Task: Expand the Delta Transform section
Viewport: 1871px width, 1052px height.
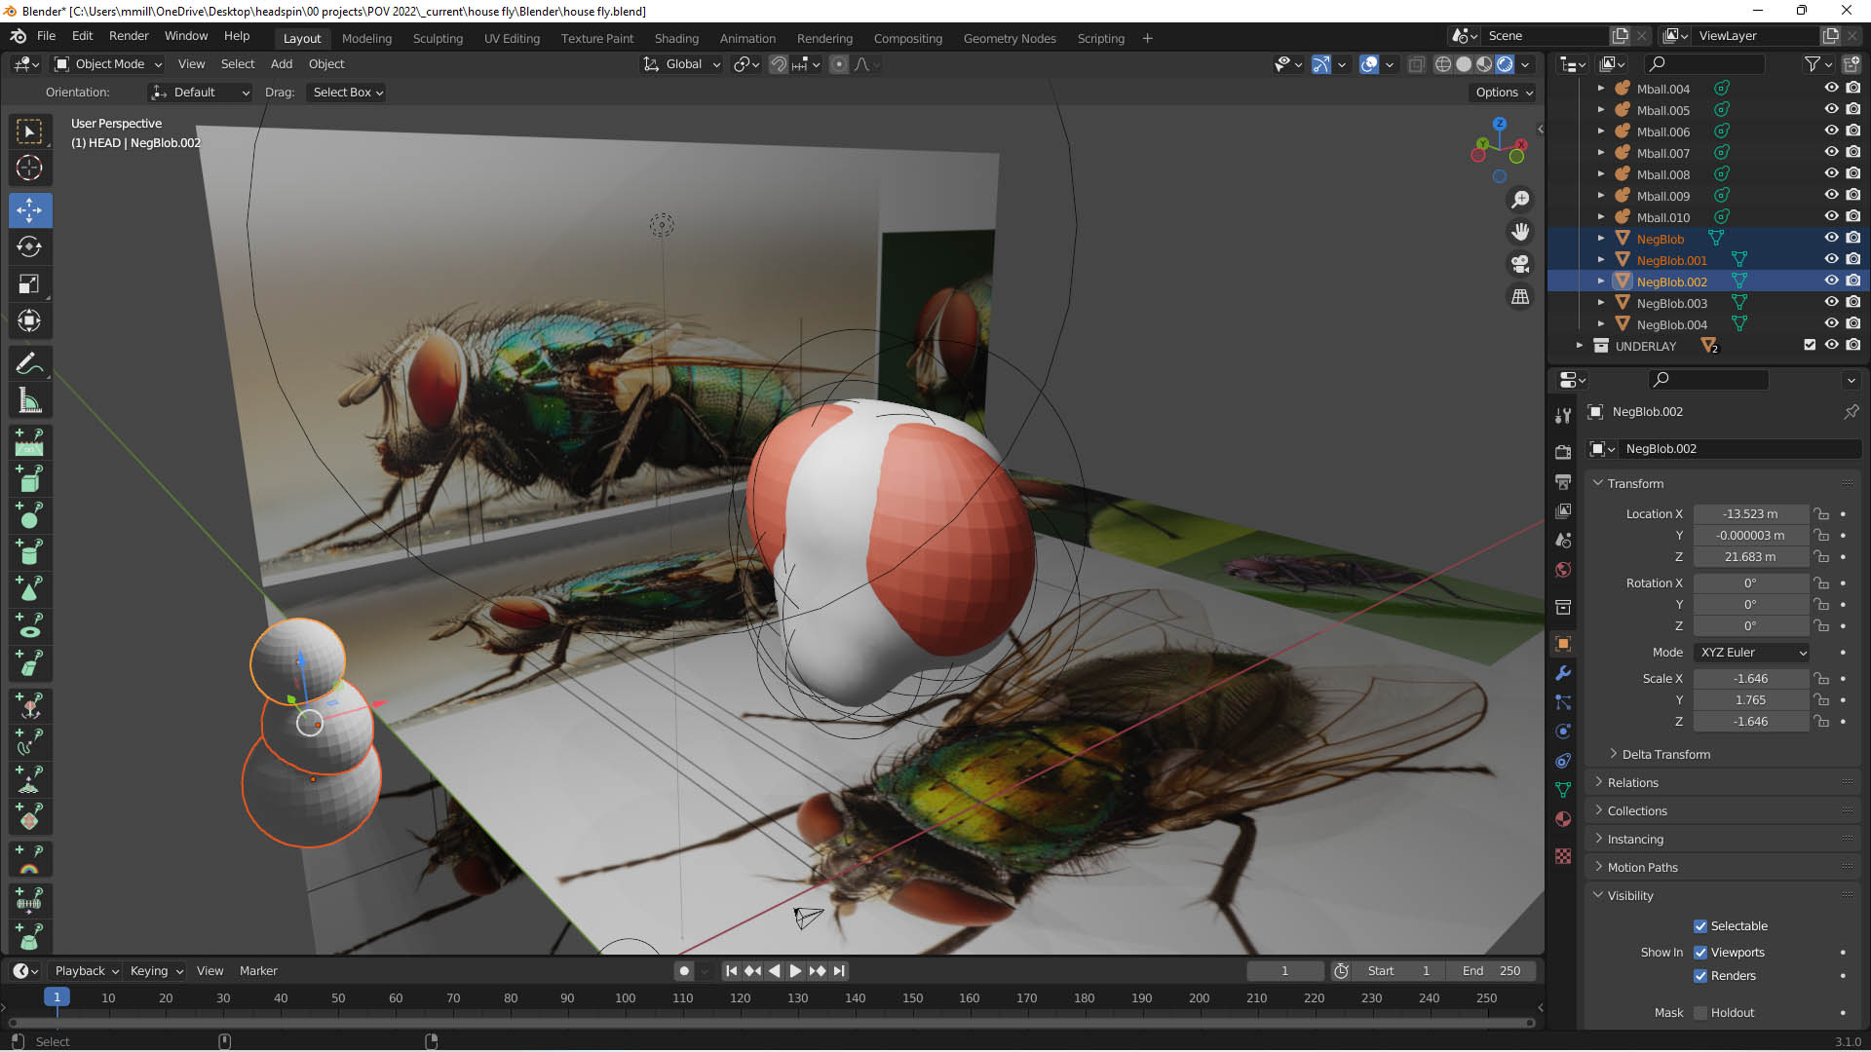Action: point(1665,755)
